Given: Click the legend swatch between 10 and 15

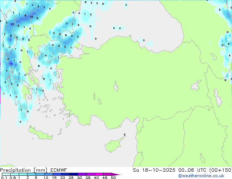Looking at the screenshot, I should (x=49, y=174).
